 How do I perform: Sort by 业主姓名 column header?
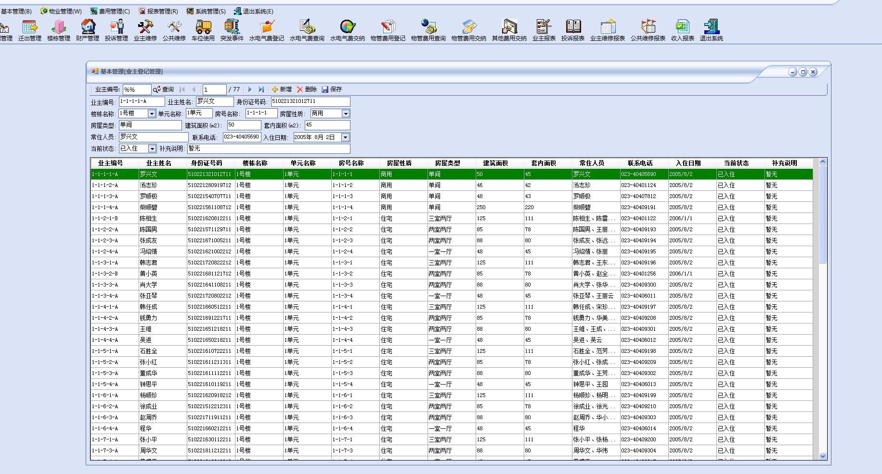pos(159,163)
